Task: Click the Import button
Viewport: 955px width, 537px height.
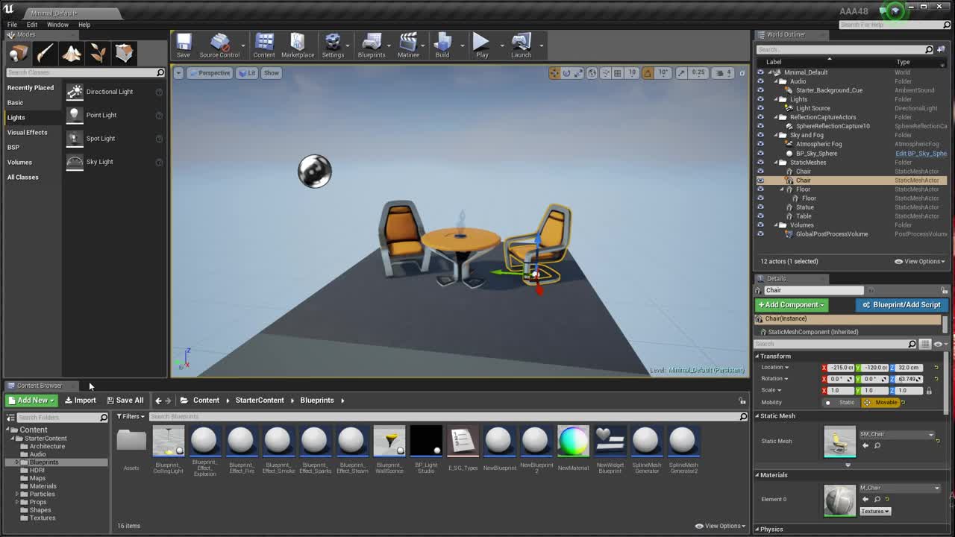Action: click(x=81, y=401)
